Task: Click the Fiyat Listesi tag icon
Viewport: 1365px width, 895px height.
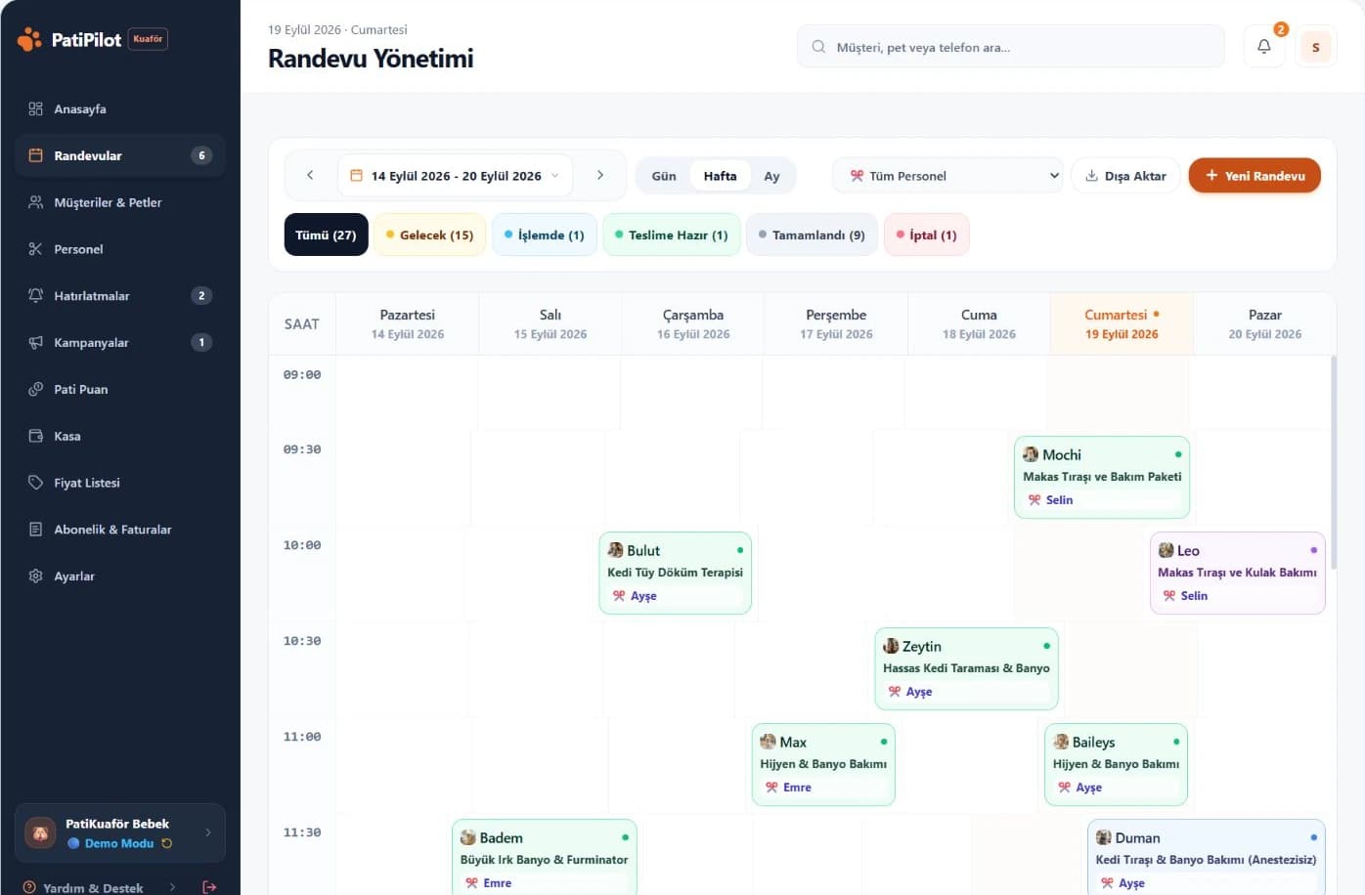Action: coord(35,483)
